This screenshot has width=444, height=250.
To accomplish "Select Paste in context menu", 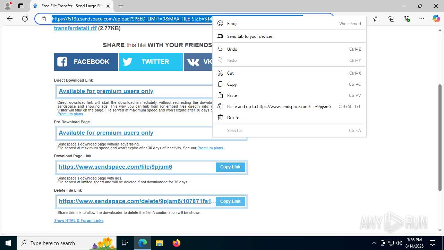I will (x=289, y=95).
